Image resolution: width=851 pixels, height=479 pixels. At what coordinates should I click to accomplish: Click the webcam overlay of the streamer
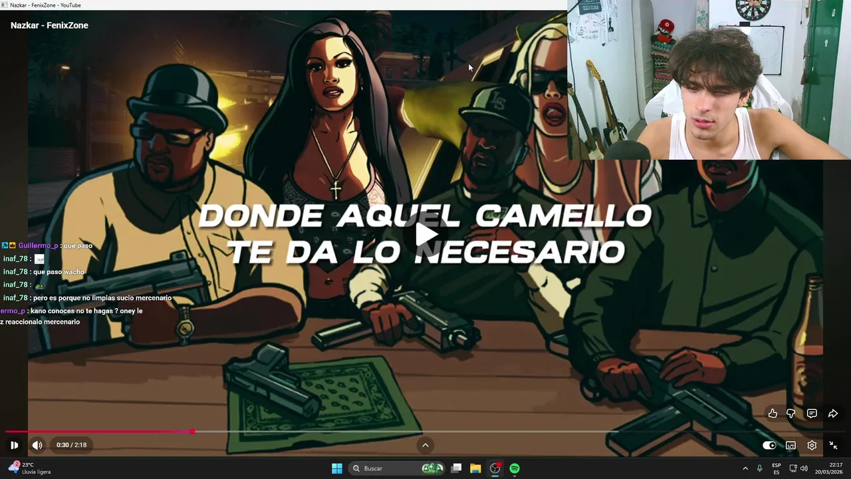(709, 80)
